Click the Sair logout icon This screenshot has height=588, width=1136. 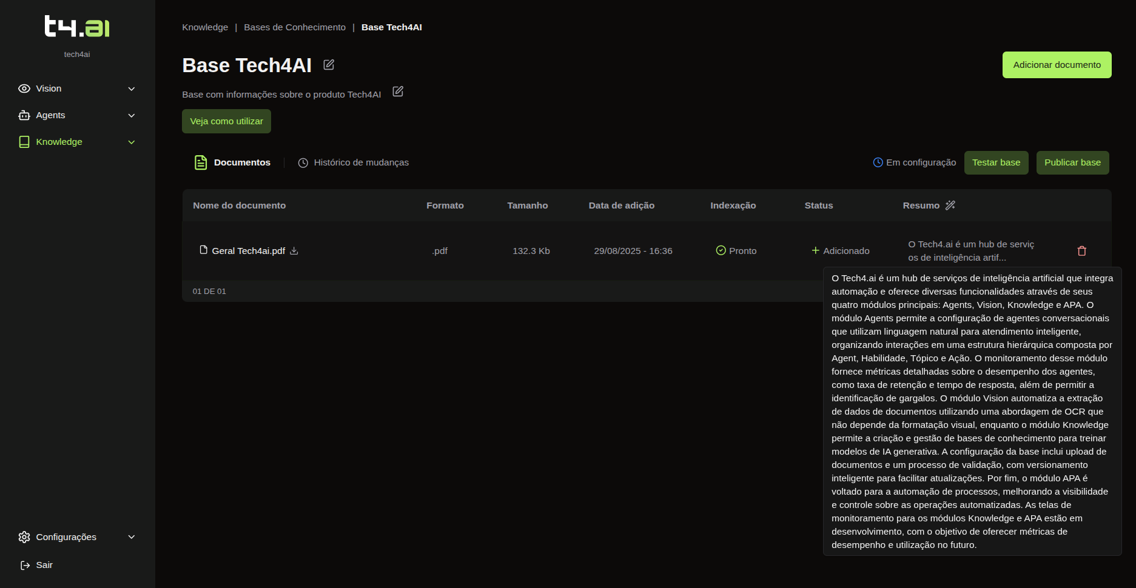coord(25,565)
